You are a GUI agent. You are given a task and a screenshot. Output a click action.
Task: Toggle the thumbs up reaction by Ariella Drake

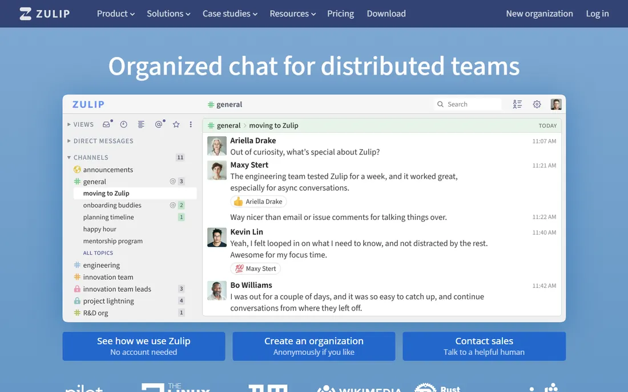[258, 201]
